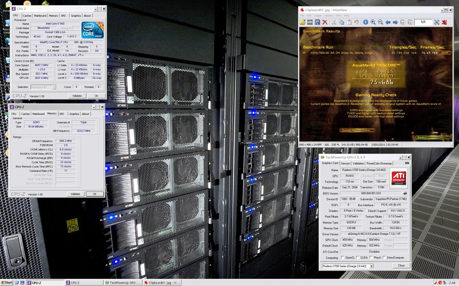Screen dimensions: 459x286
Task: Open IrfanView File menu
Action: 302,15
